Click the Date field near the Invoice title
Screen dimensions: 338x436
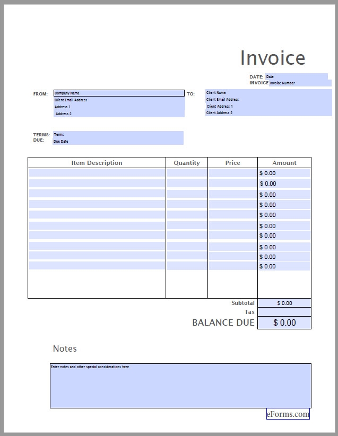[x=296, y=77]
